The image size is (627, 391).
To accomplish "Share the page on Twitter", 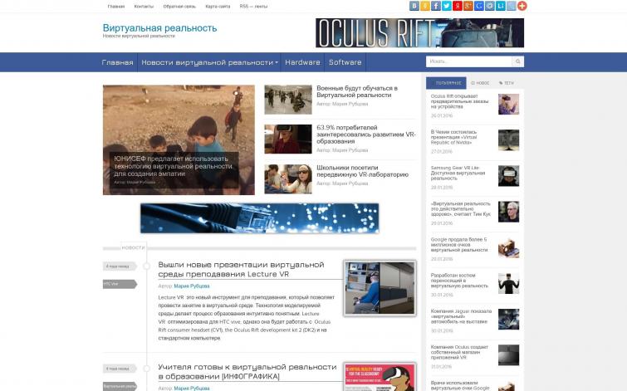I will point(447,6).
